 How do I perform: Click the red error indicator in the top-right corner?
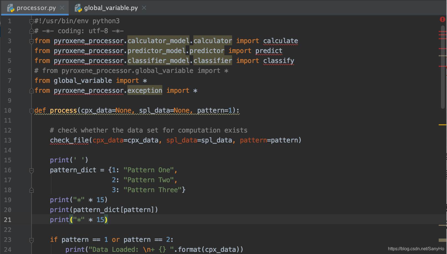pyautogui.click(x=443, y=19)
